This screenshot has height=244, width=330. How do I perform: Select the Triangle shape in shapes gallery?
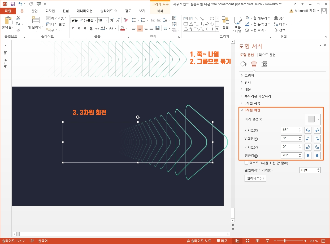pos(191,24)
